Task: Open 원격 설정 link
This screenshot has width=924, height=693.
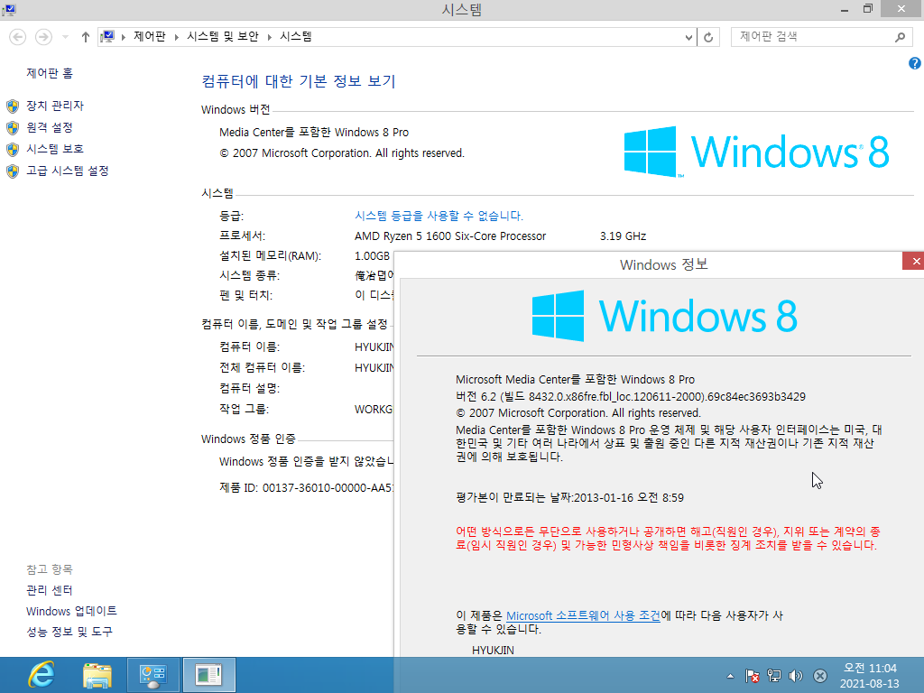Action: click(x=50, y=127)
